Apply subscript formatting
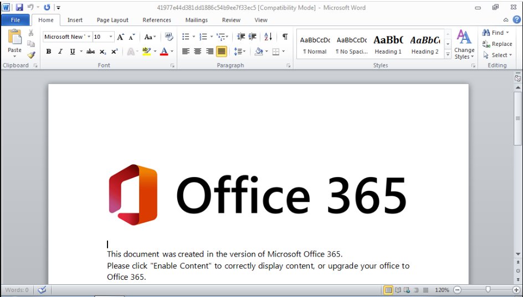This screenshot has width=523, height=297. pos(103,51)
